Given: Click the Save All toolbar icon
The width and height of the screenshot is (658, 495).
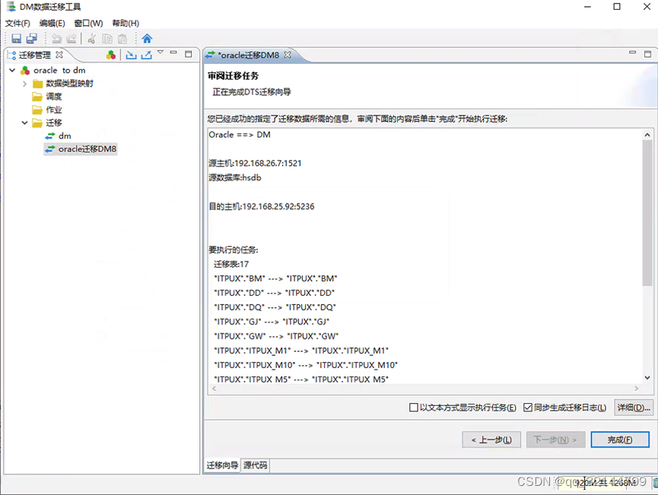Looking at the screenshot, I should [32, 39].
